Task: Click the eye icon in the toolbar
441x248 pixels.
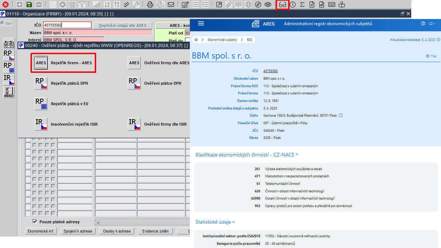Action: (x=268, y=5)
